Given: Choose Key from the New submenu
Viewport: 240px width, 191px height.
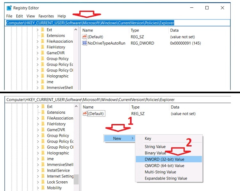Looking at the screenshot, I should pyautogui.click(x=169, y=138).
